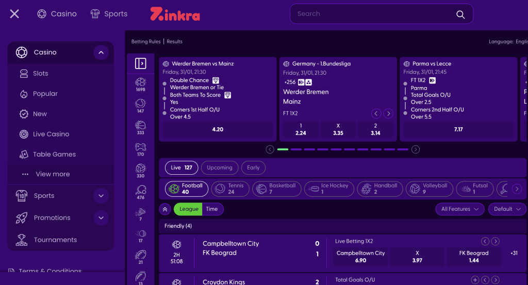Screen dimensions: 528x285
Task: Bet on 1 at 2.24 in Bundesliga card
Action: 301,129
